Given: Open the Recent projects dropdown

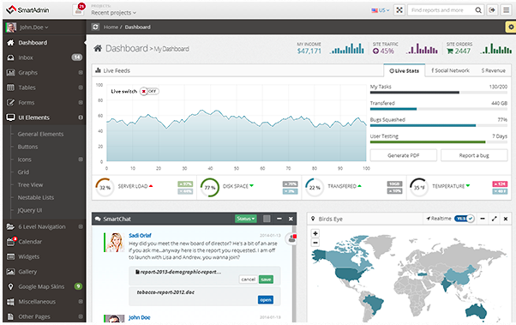Looking at the screenshot, I should [x=113, y=13].
